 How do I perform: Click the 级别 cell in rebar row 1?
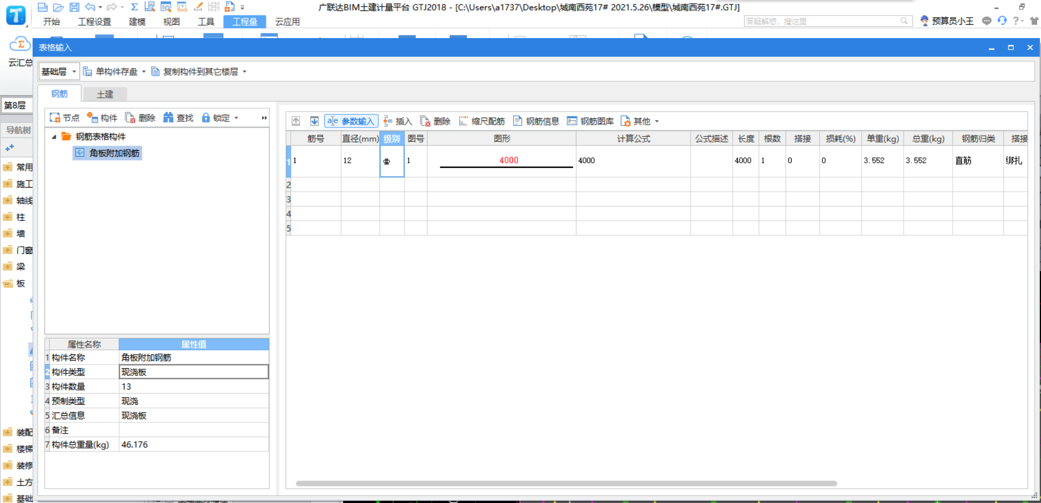click(x=392, y=161)
